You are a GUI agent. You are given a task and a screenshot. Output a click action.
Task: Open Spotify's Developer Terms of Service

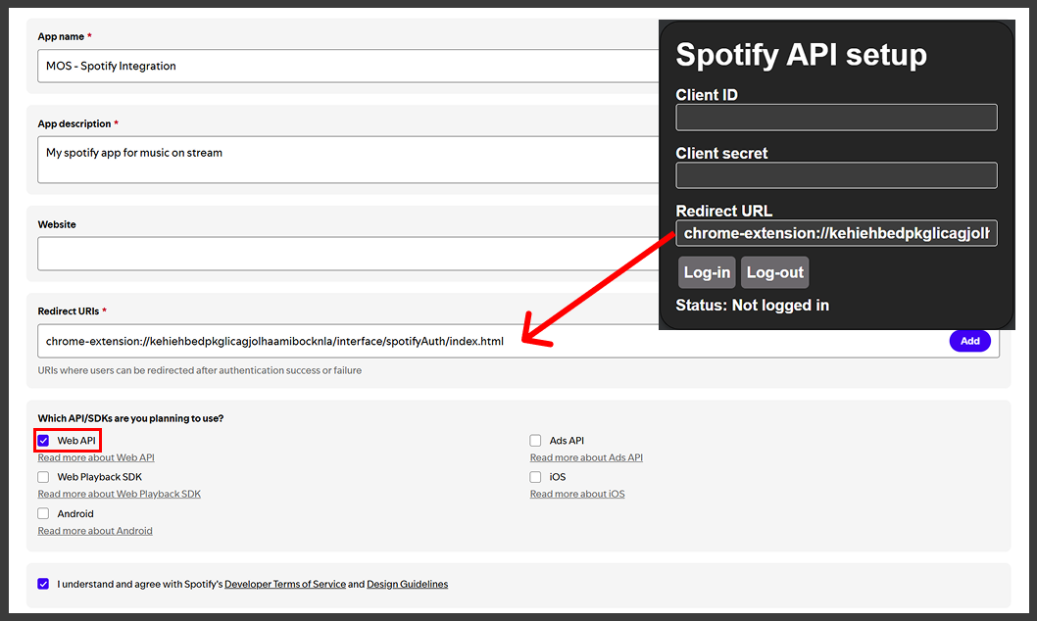point(284,583)
